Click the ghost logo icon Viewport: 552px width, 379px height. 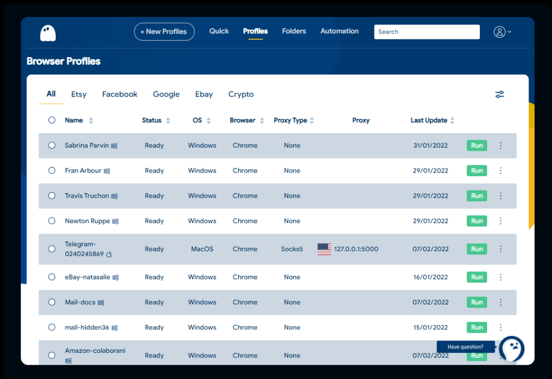coord(48,33)
